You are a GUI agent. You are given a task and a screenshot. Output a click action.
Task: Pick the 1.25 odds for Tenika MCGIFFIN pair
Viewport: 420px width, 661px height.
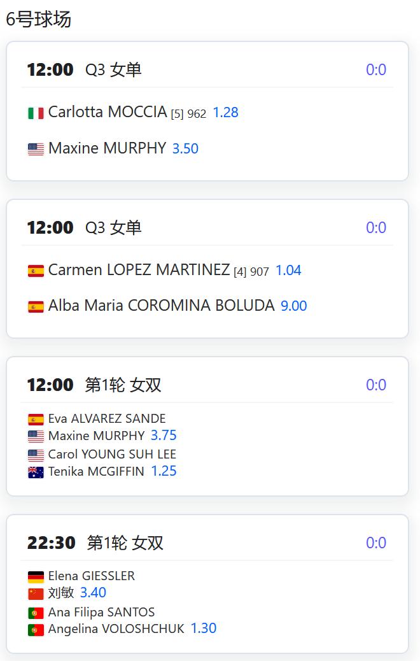pos(164,471)
